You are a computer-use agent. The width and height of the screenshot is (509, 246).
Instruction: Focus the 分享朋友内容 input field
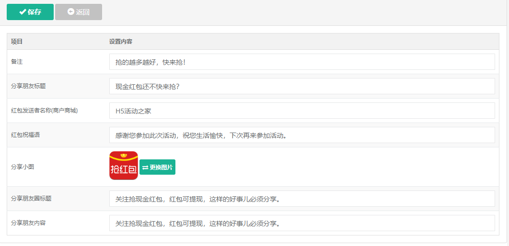302,224
